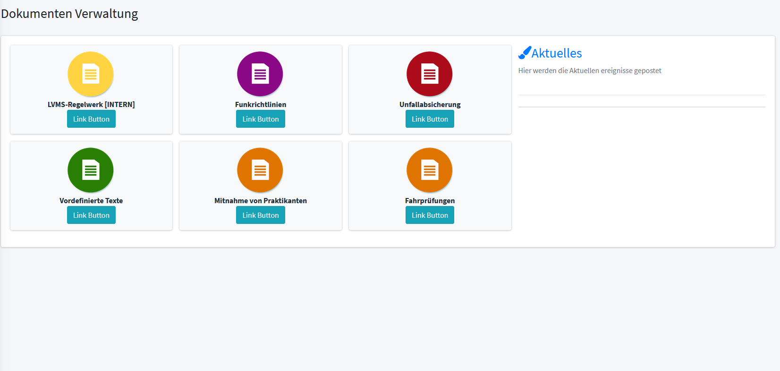The width and height of the screenshot is (780, 371).
Task: Click the LVMS-Regelwerk [INTERN] card title
Action: 91,105
